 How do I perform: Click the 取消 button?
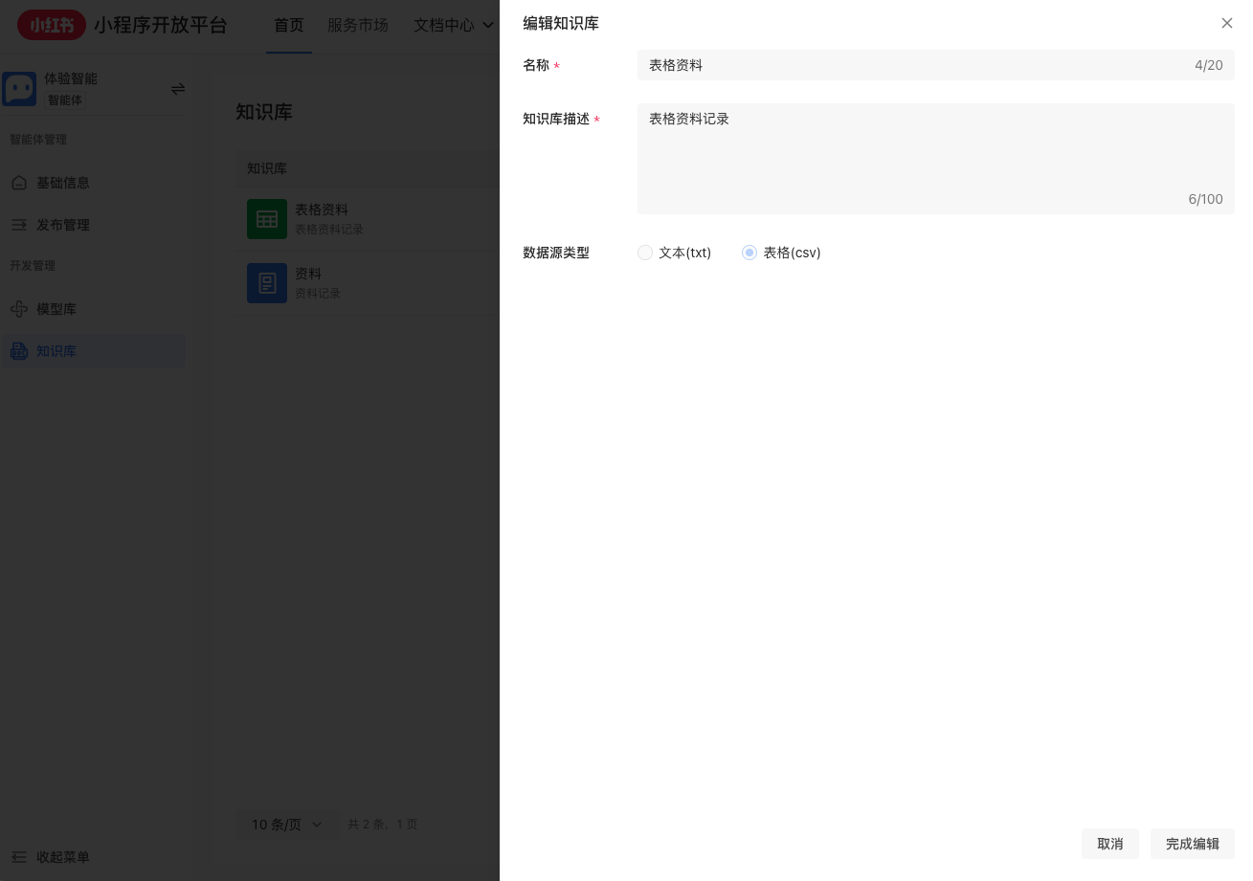pyautogui.click(x=1109, y=844)
